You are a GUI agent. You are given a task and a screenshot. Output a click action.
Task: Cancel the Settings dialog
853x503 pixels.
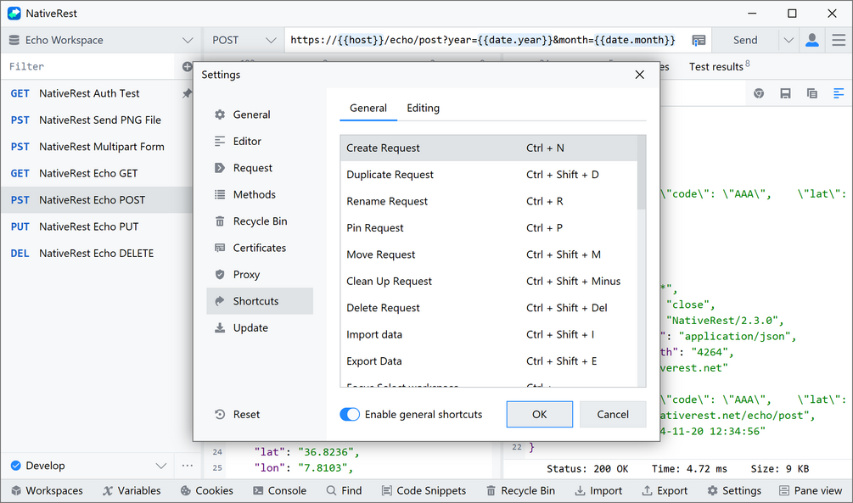point(613,415)
